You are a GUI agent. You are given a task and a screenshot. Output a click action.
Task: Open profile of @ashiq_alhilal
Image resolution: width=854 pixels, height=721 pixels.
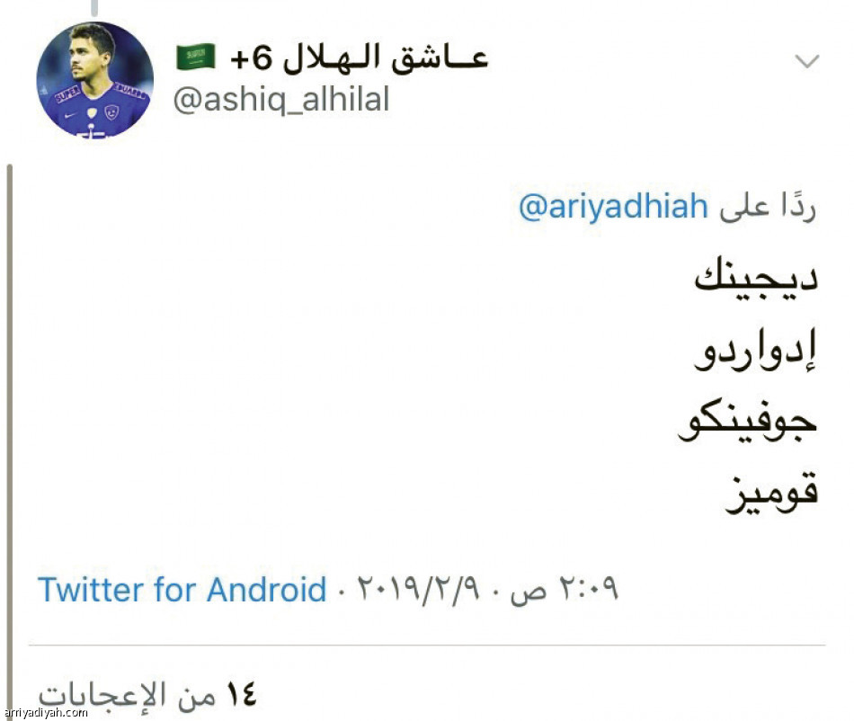point(279,100)
